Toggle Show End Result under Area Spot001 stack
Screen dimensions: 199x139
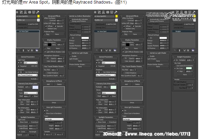coord(23,50)
